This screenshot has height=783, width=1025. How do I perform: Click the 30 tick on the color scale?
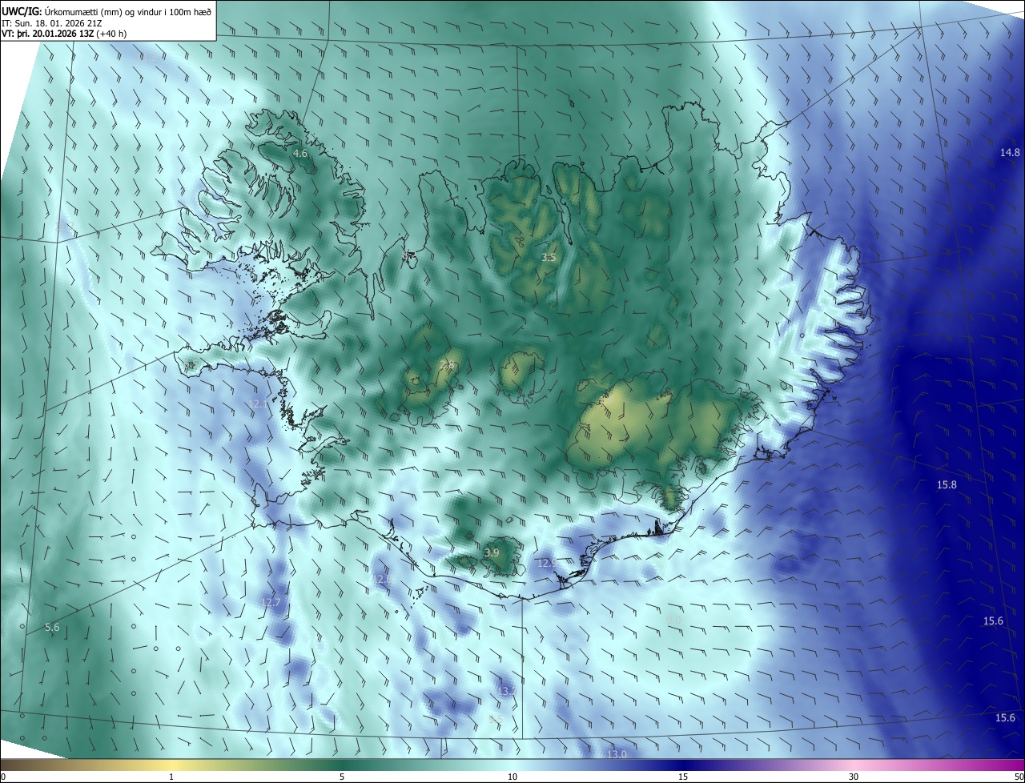coord(854,777)
